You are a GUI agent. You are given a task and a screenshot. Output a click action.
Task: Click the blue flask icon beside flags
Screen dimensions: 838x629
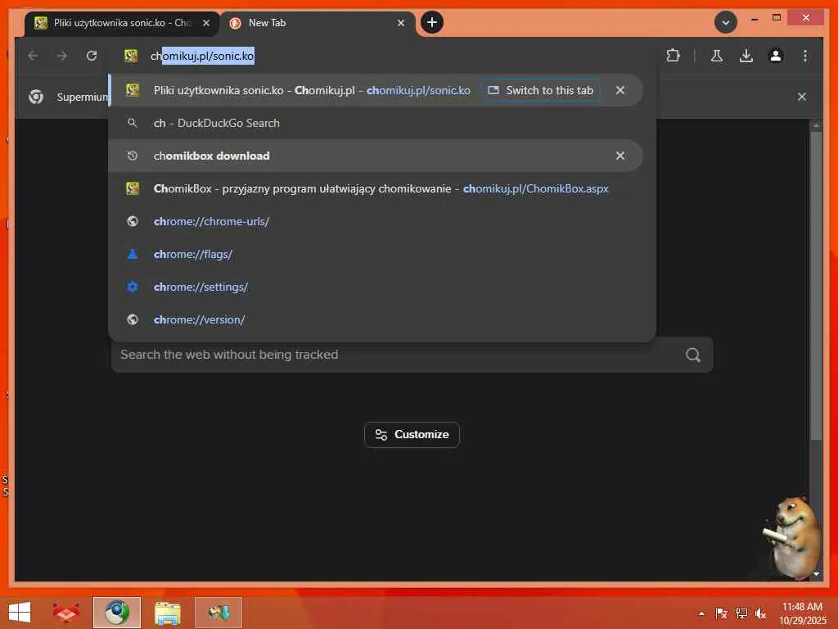pyautogui.click(x=132, y=254)
